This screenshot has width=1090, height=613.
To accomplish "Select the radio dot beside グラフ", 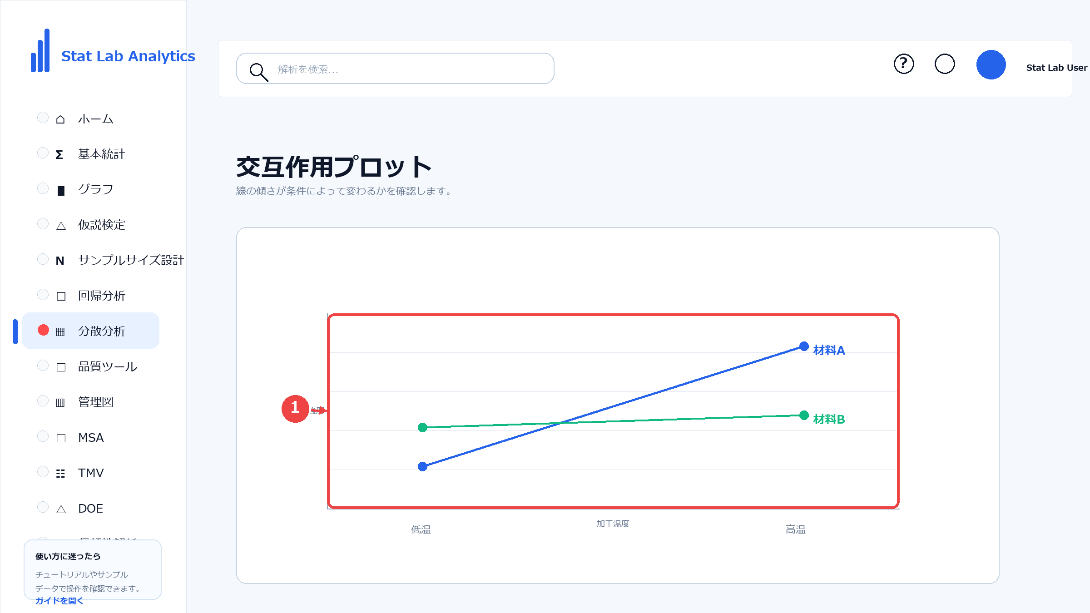I will tap(43, 188).
